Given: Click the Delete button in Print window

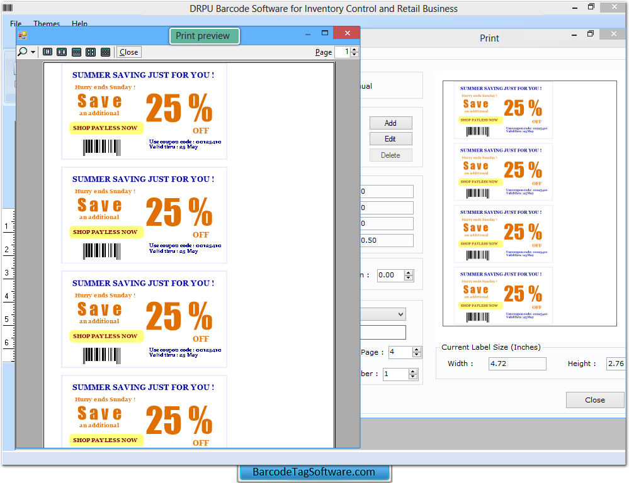Looking at the screenshot, I should pyautogui.click(x=390, y=155).
